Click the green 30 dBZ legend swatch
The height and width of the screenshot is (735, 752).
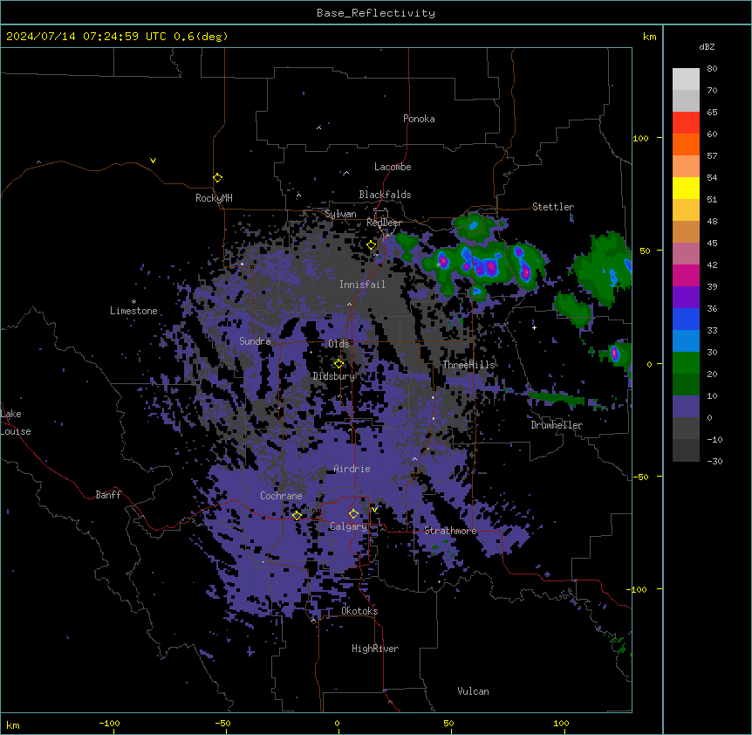[686, 363]
